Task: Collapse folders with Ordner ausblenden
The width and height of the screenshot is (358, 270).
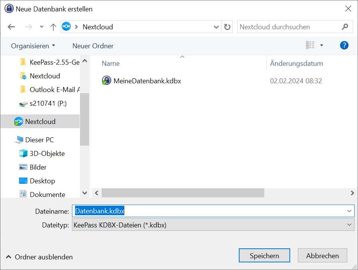Action: coord(39,257)
